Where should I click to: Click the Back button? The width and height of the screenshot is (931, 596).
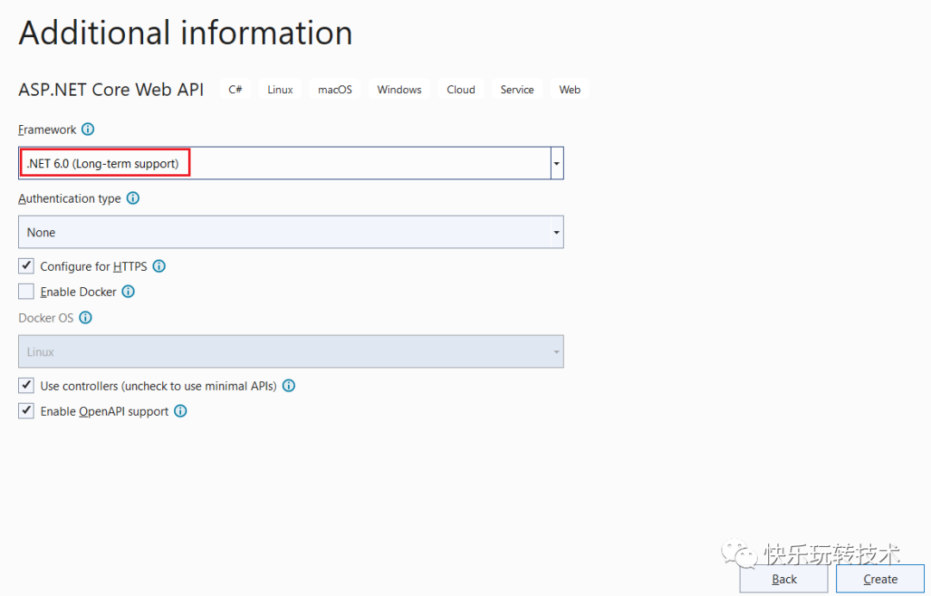point(784,579)
